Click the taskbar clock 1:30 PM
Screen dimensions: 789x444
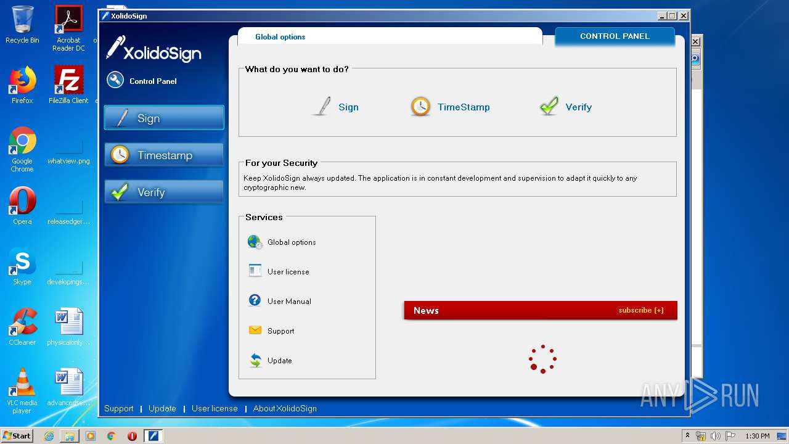757,436
